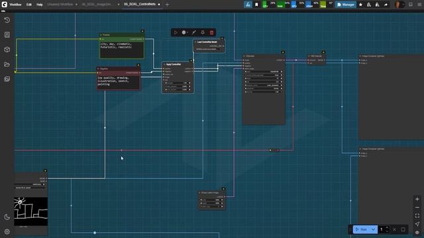Click the bookmark icon in top bar
The width and height of the screenshot is (424, 238).
point(256,5)
